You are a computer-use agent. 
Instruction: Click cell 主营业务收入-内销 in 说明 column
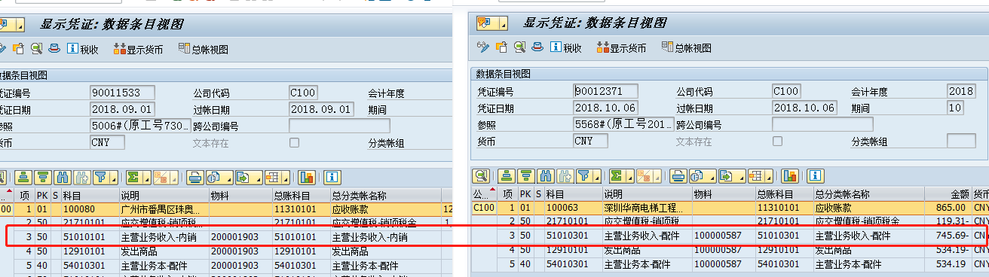(x=164, y=238)
